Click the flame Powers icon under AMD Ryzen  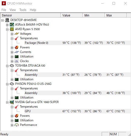pyautogui.click(x=17, y=47)
